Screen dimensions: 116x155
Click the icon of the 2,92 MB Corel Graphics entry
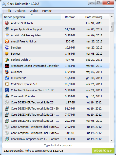(x=7, y=127)
